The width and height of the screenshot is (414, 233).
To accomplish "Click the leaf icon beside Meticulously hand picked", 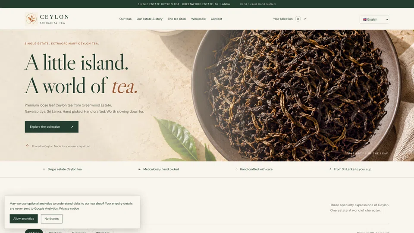I will (x=139, y=169).
